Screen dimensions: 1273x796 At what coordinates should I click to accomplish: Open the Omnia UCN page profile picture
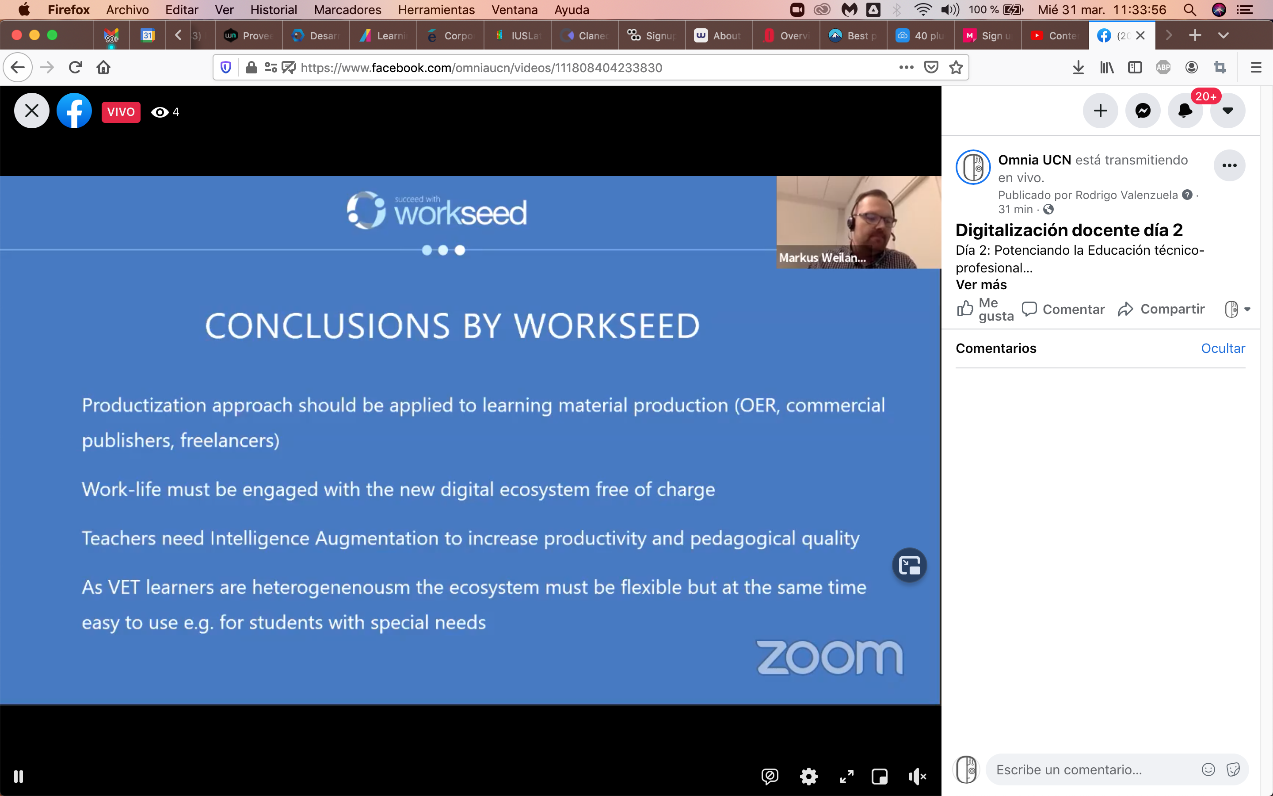point(973,168)
